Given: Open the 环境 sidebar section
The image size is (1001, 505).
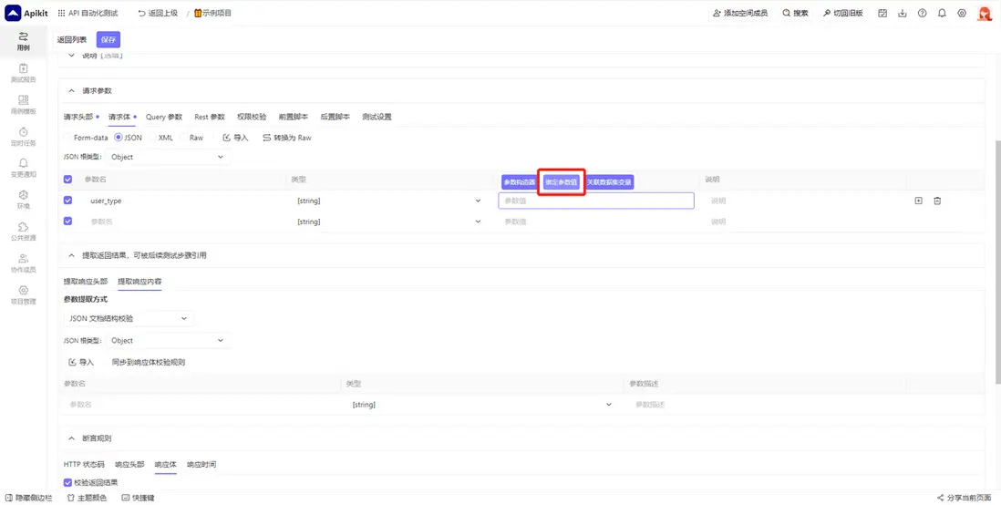Looking at the screenshot, I should click(23, 200).
